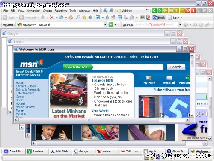The height and width of the screenshot is (161, 214).
Task: Open the View menu
Action: click(x=21, y=11)
